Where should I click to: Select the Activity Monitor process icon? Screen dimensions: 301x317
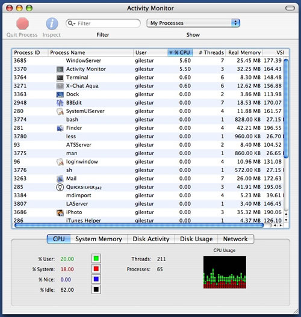[x=60, y=69]
